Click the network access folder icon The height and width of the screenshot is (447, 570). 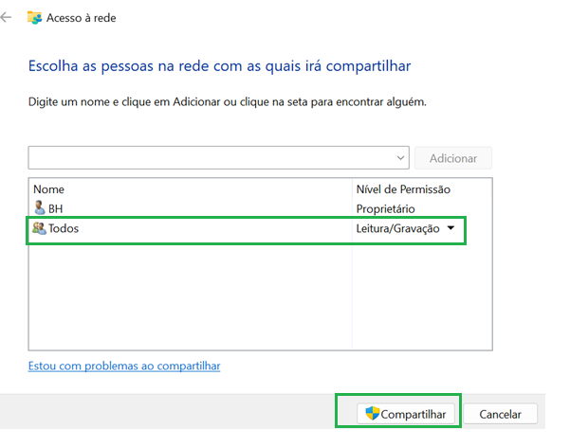pyautogui.click(x=34, y=17)
